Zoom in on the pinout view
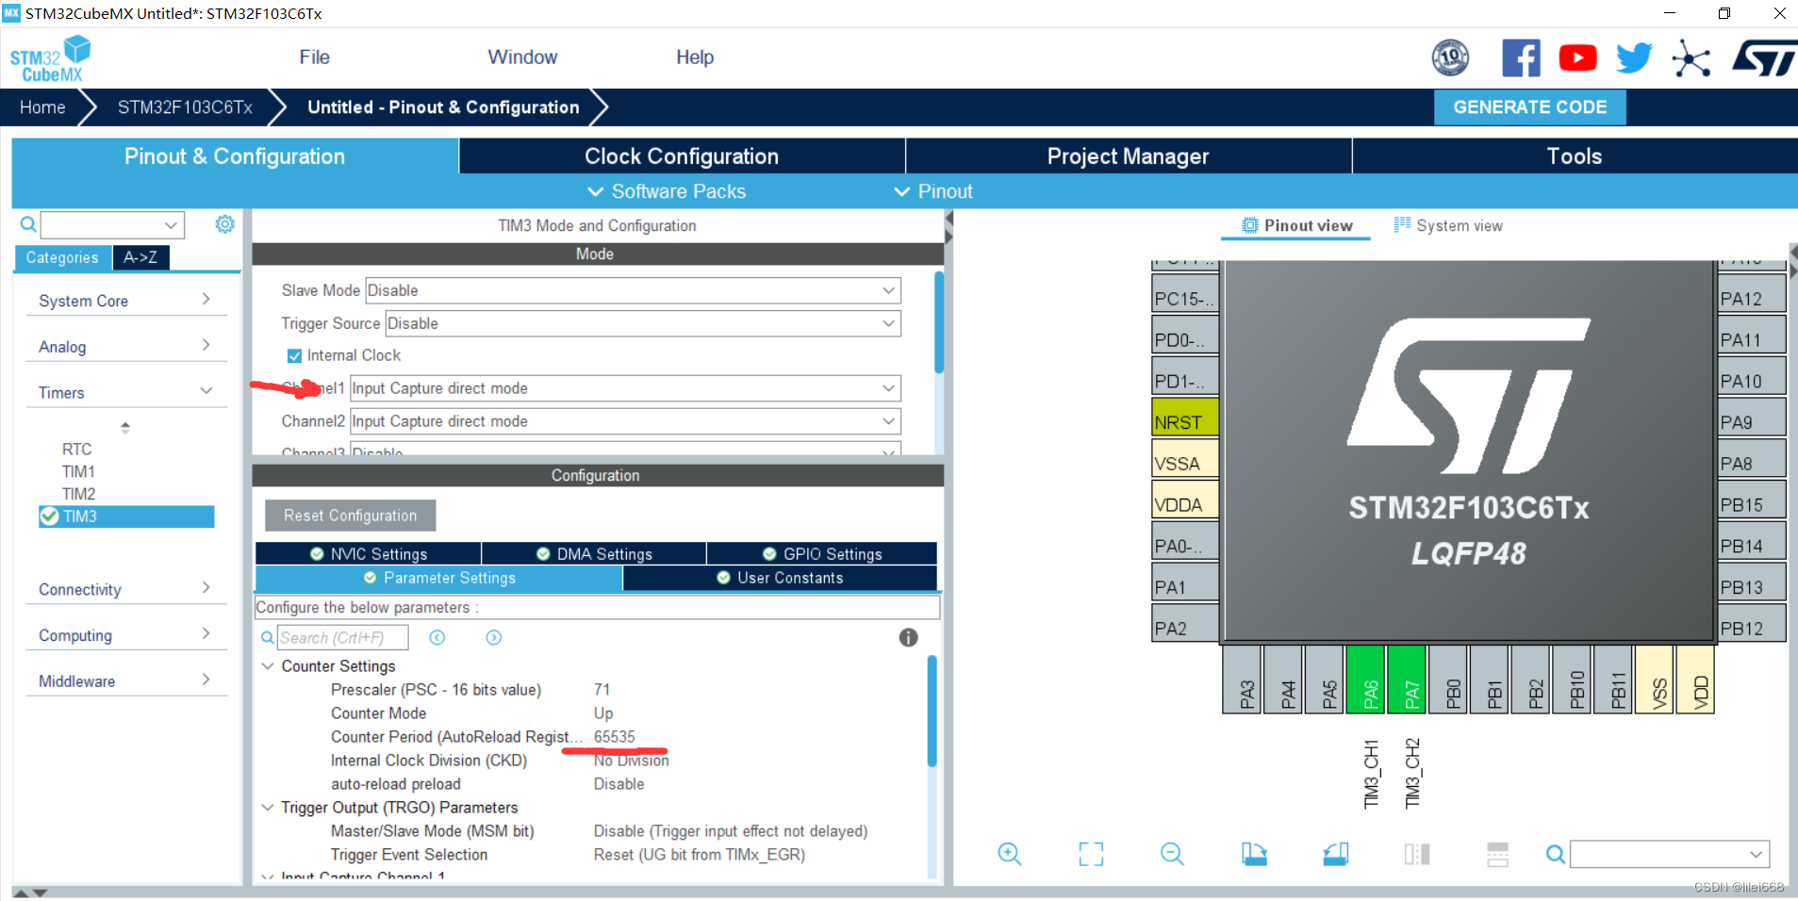This screenshot has width=1798, height=901. pos(1010,854)
